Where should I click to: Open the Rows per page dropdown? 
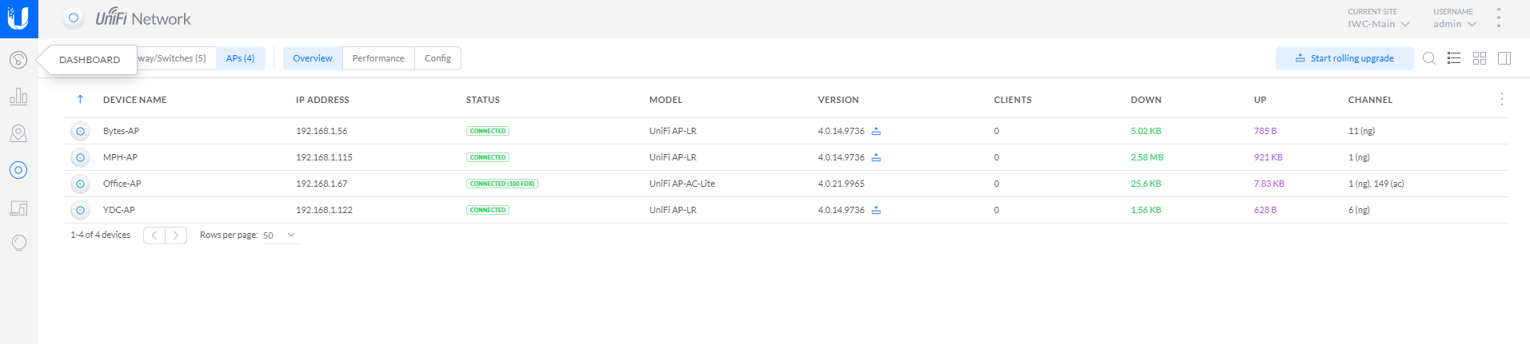coord(280,235)
